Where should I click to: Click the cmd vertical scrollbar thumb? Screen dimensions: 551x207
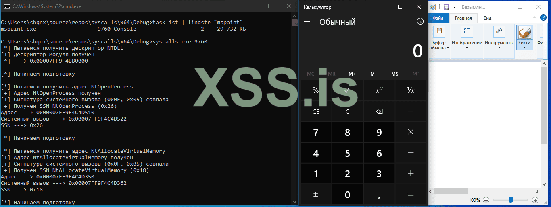(x=294, y=23)
